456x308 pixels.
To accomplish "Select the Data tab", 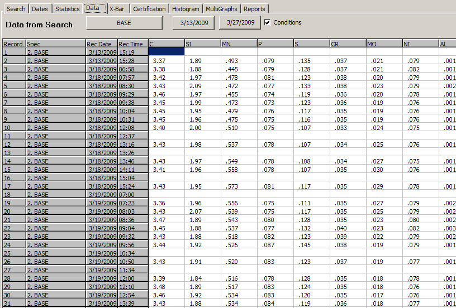I will 95,8.
